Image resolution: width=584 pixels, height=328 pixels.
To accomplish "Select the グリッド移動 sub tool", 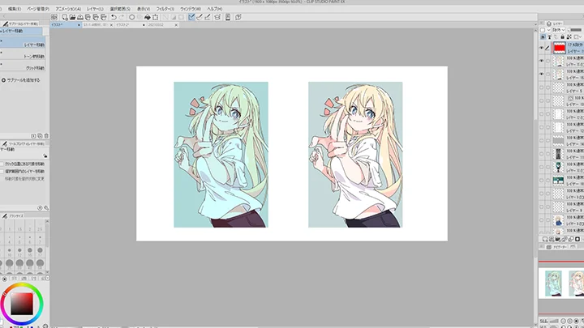I will (x=23, y=66).
